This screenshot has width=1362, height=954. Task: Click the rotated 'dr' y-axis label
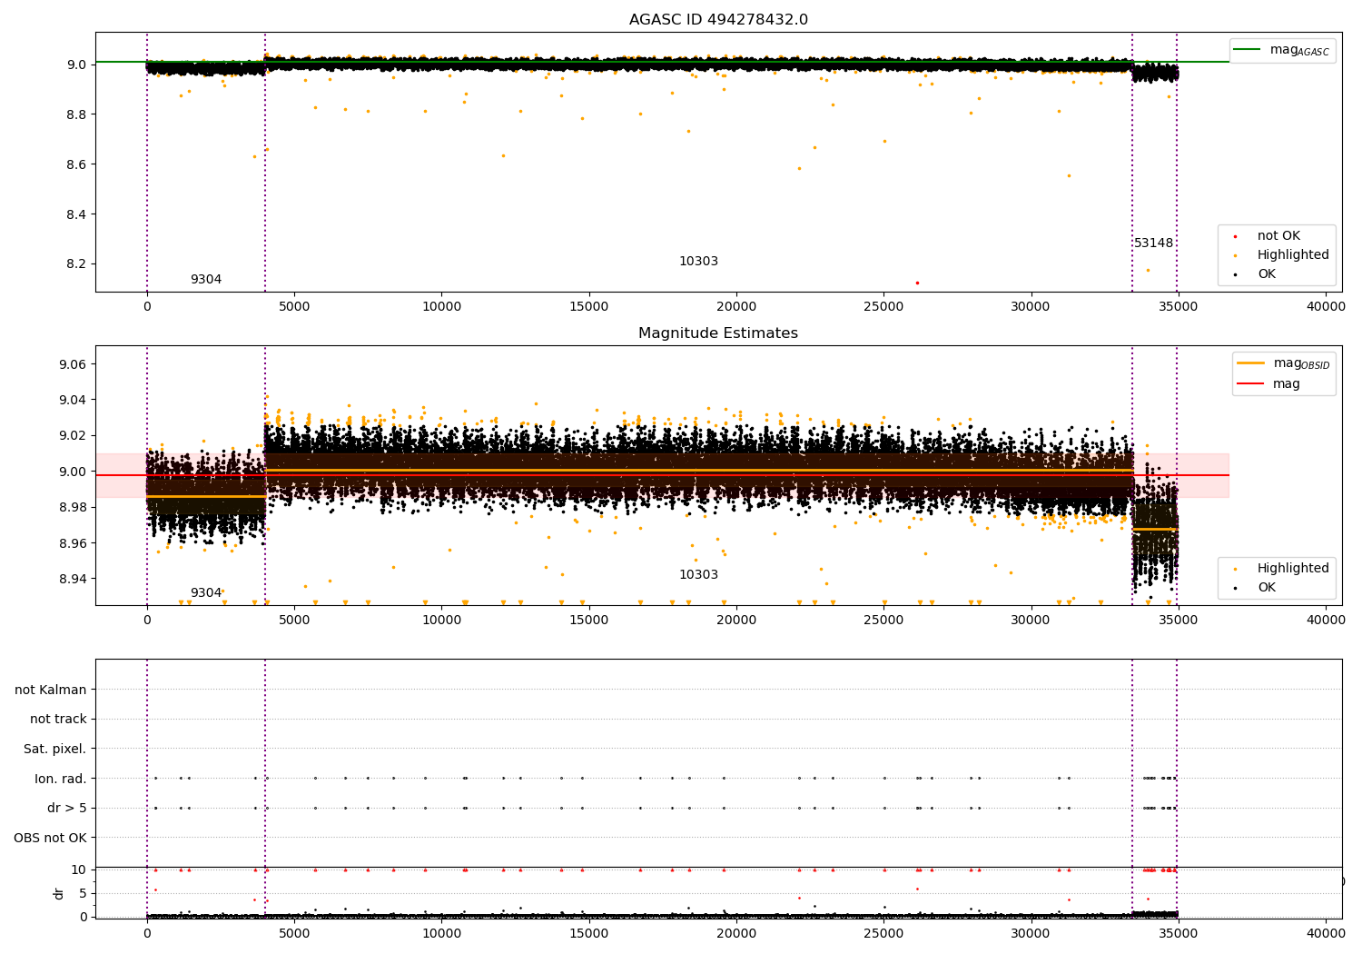click(x=59, y=893)
